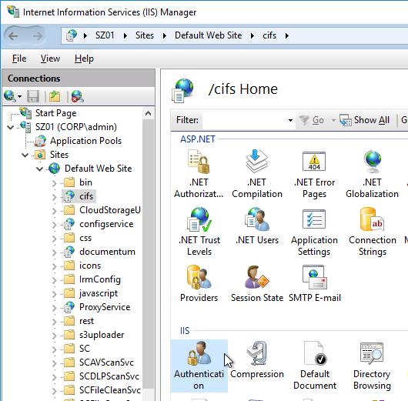Screen dimensions: 408x401
Task: Open .NET Authorization Rules feature
Action: point(199,174)
